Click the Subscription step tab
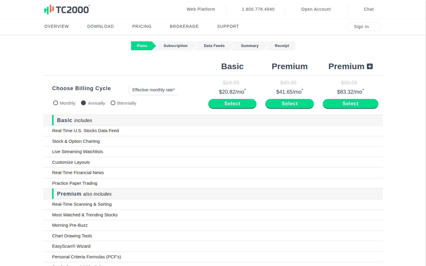426x266 pixels. [x=175, y=46]
